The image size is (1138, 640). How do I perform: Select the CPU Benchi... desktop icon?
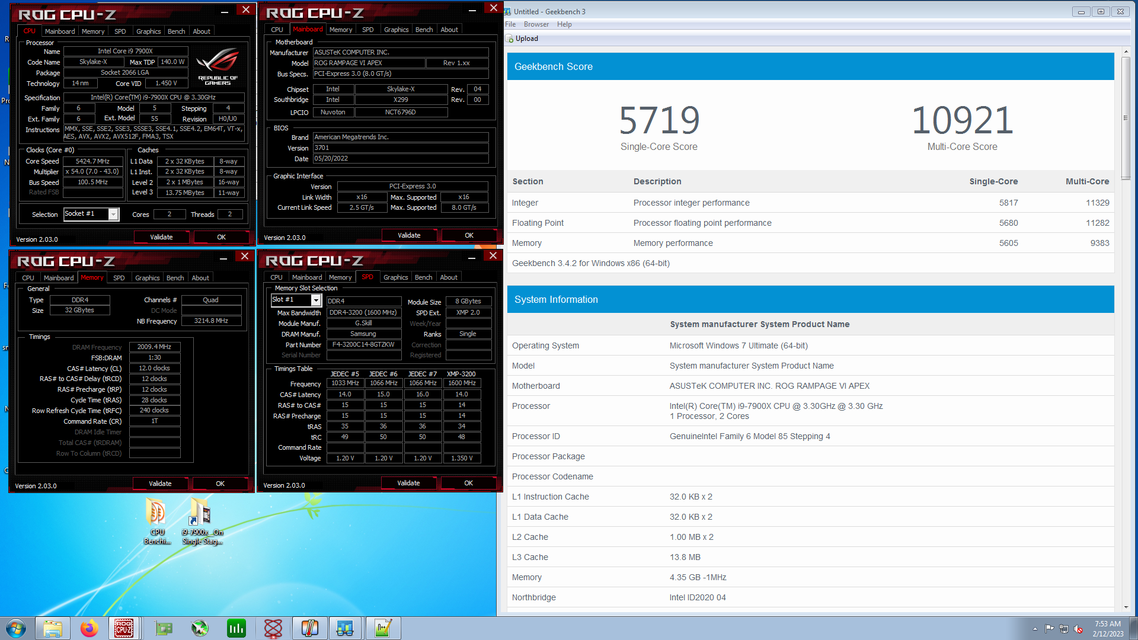click(x=157, y=521)
